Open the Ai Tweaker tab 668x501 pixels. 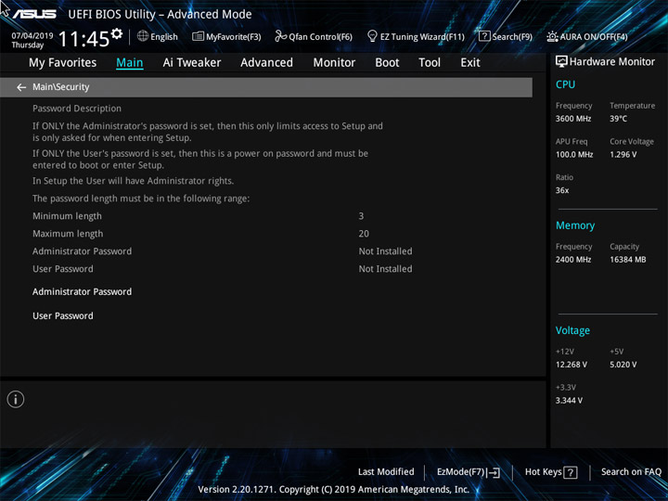point(192,63)
